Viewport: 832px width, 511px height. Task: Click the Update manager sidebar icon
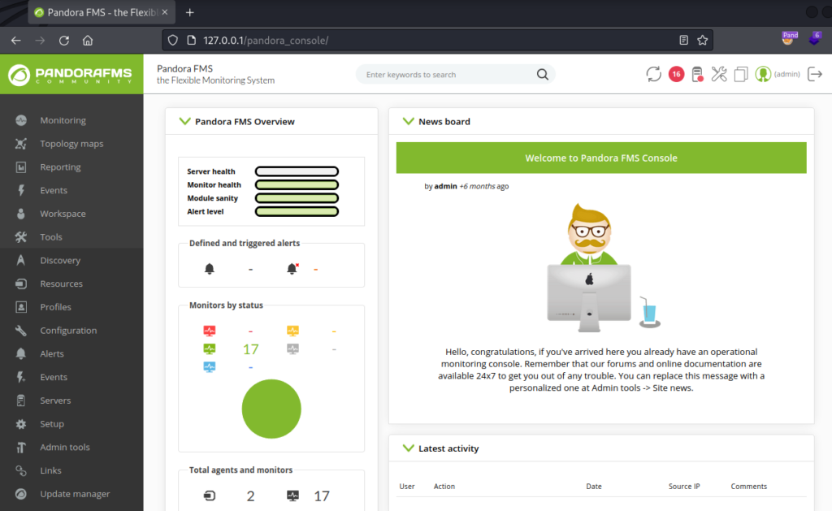tap(20, 494)
